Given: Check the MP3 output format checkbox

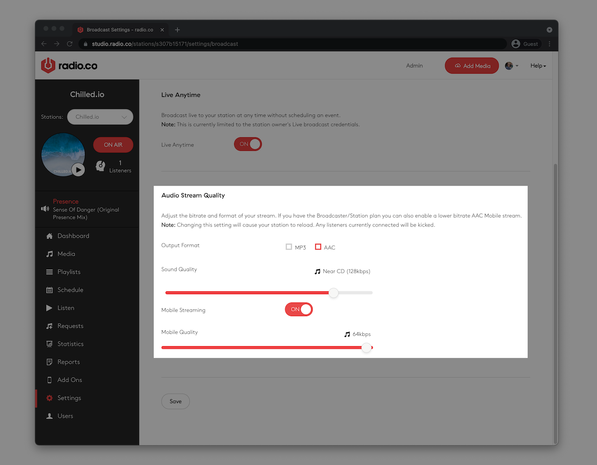Looking at the screenshot, I should click(289, 247).
